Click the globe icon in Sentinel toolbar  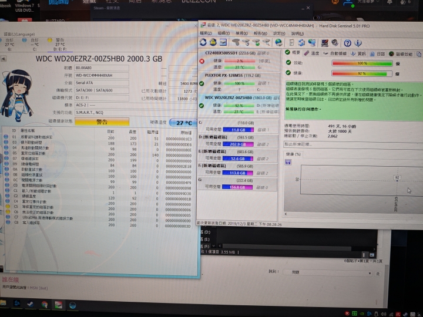coord(278,43)
